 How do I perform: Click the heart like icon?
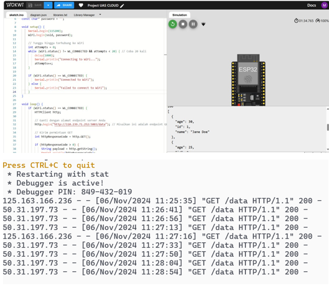click(81, 5)
